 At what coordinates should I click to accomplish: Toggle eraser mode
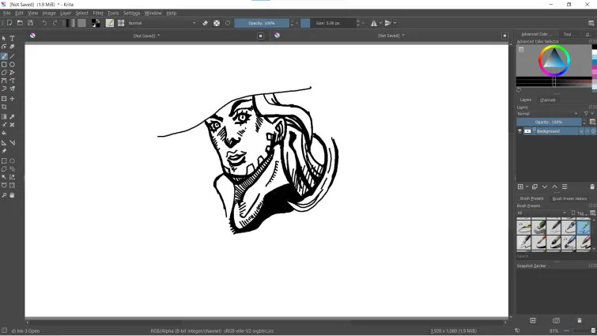[x=206, y=23]
